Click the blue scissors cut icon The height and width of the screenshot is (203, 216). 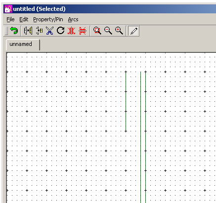tap(50, 31)
